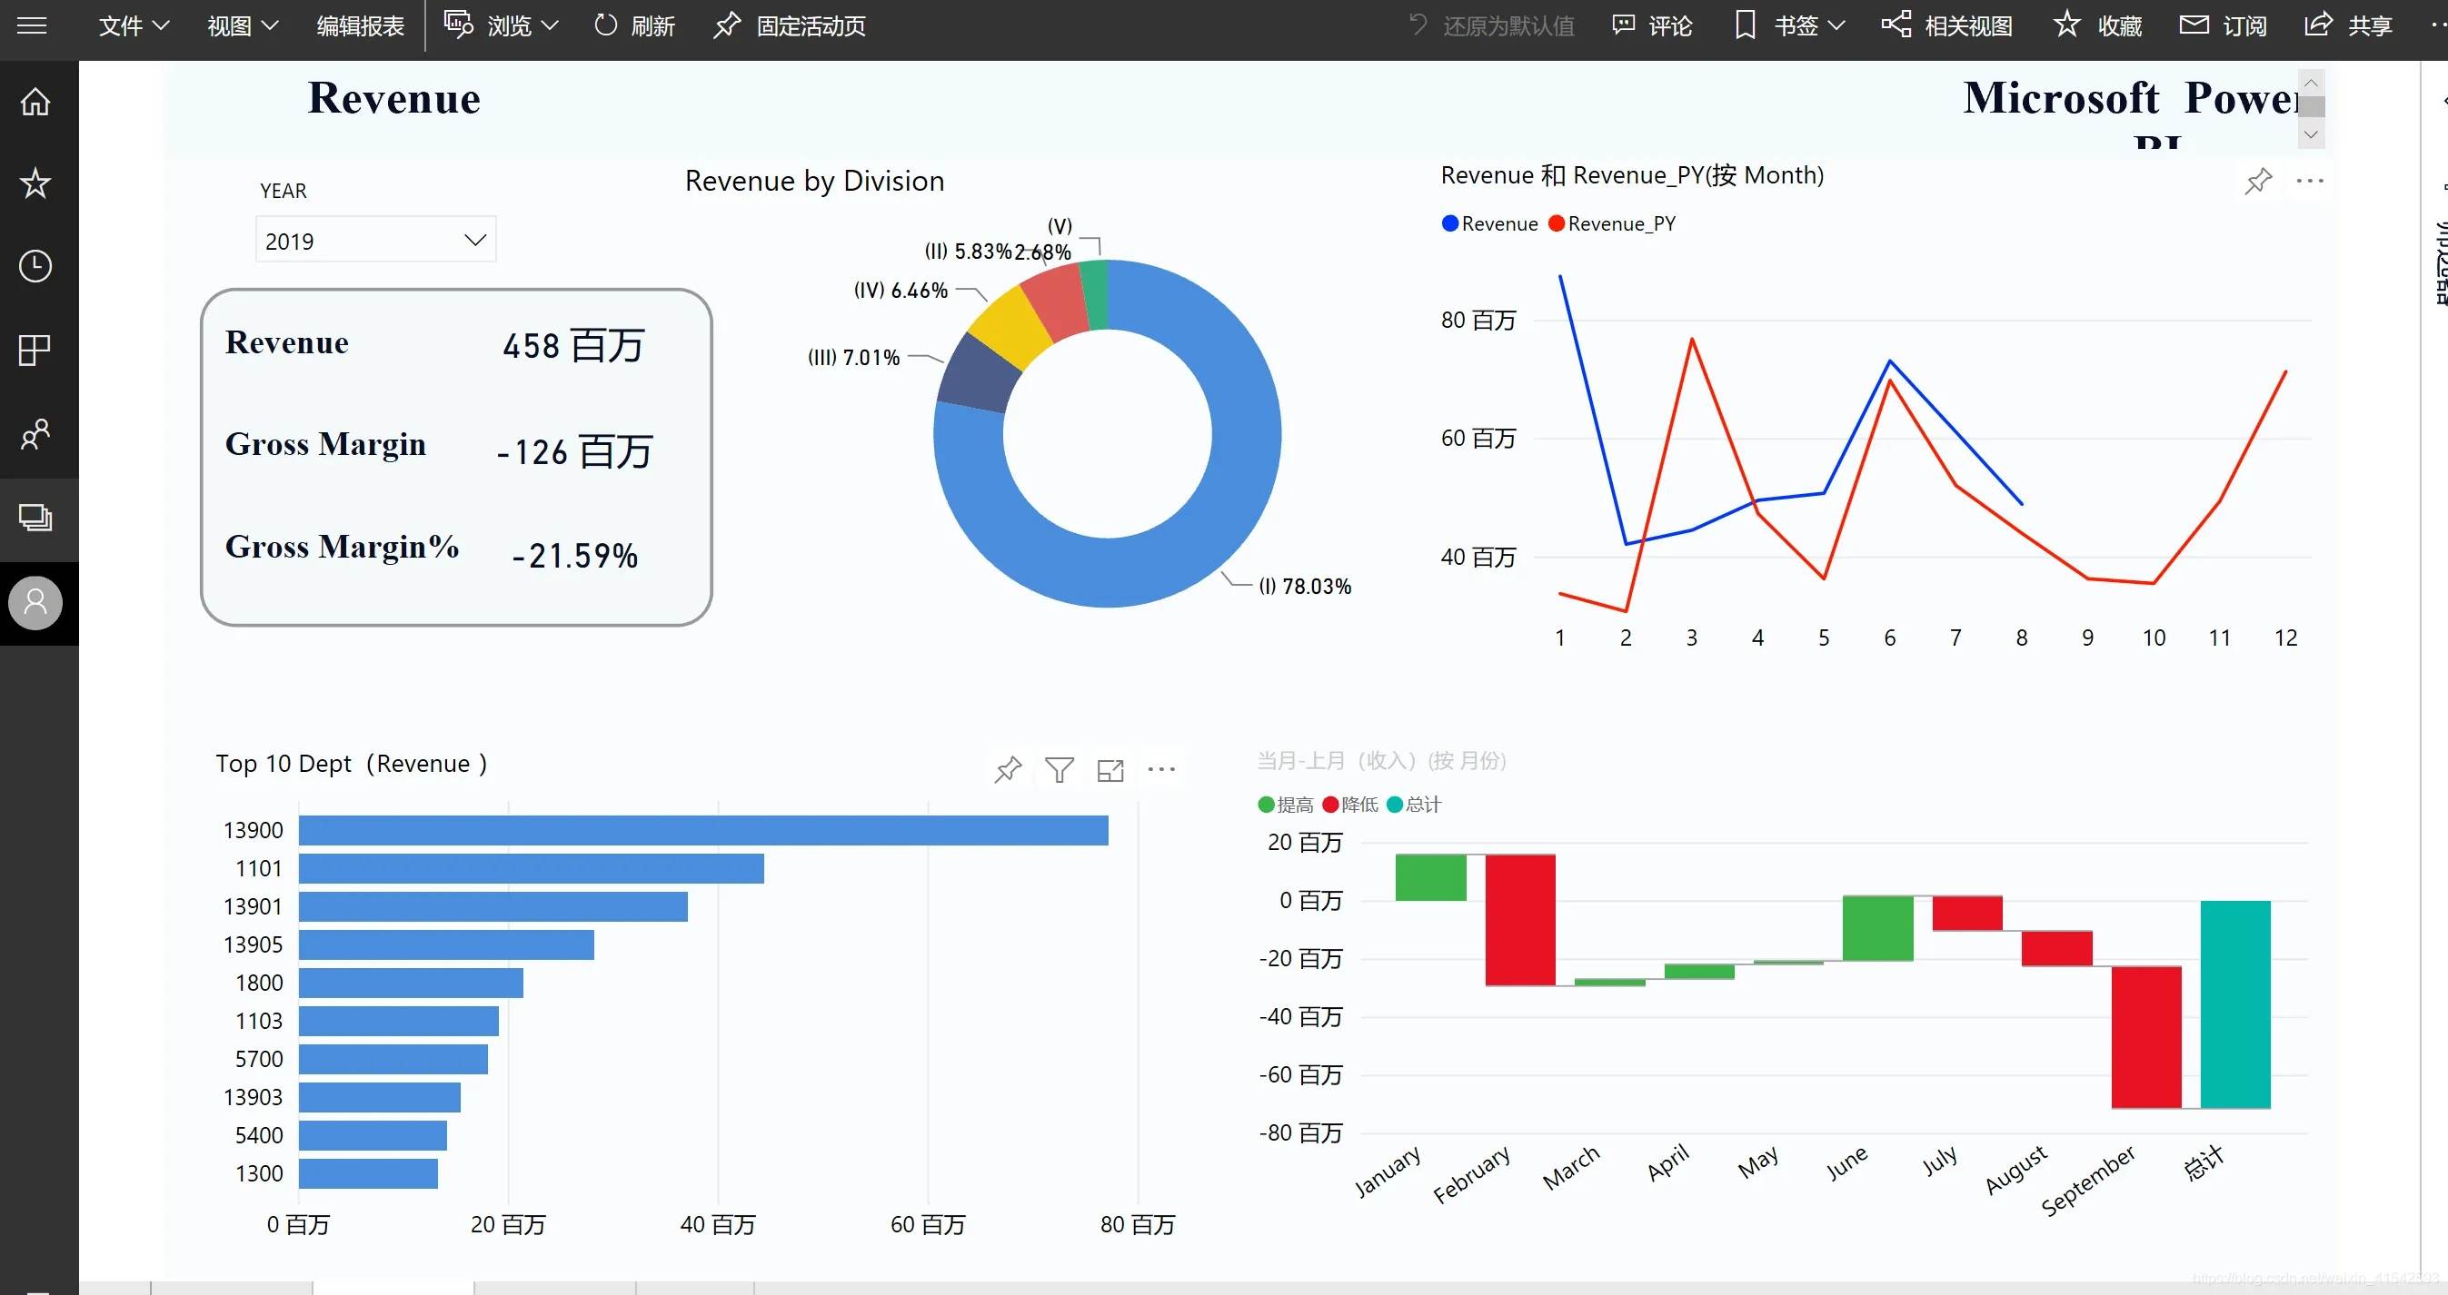
Task: Open the YEAR 2019 dropdown
Action: [x=375, y=239]
